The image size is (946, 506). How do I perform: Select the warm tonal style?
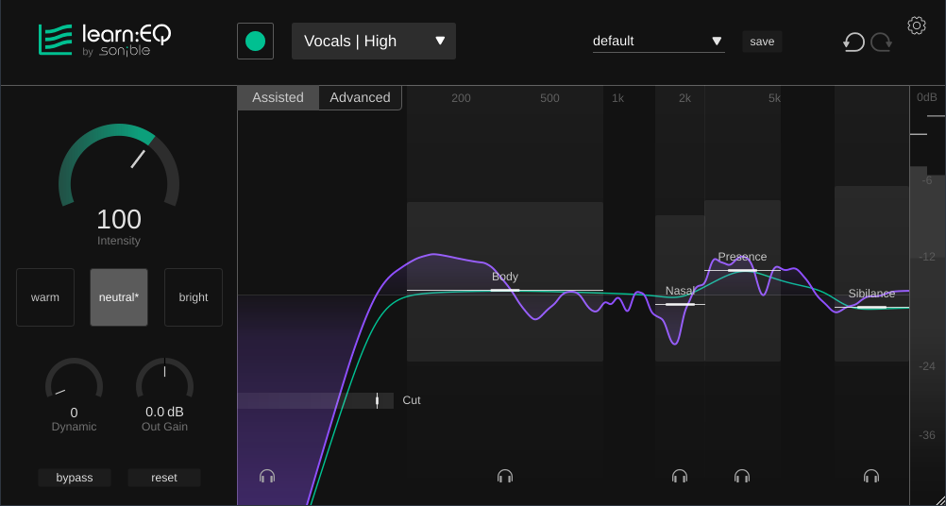click(x=45, y=297)
